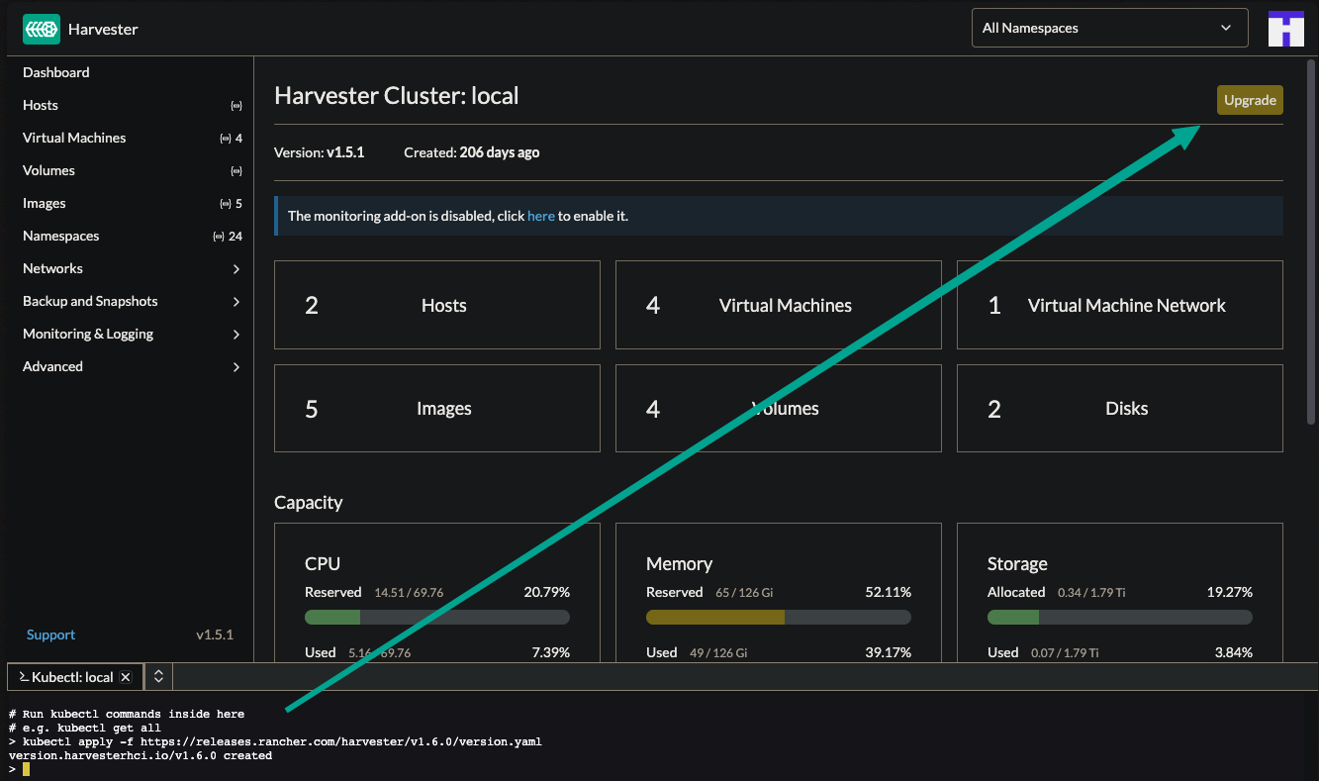Screen dimensions: 1319x781
Task: Open the 2 Disks card
Action: 1120,408
